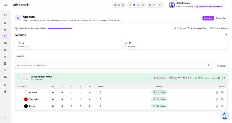
Task: Click the red Vermelho color swatch
Action: coord(26,99)
